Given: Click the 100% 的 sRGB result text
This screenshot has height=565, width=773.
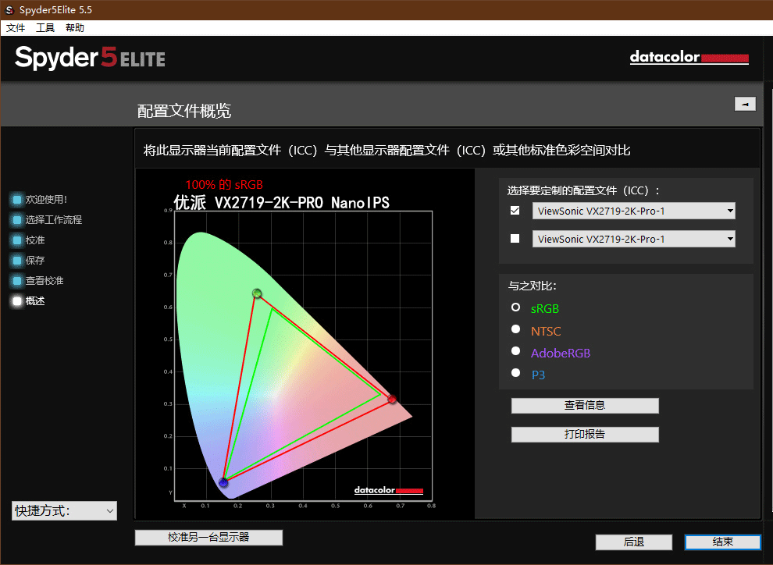Looking at the screenshot, I should coord(224,185).
